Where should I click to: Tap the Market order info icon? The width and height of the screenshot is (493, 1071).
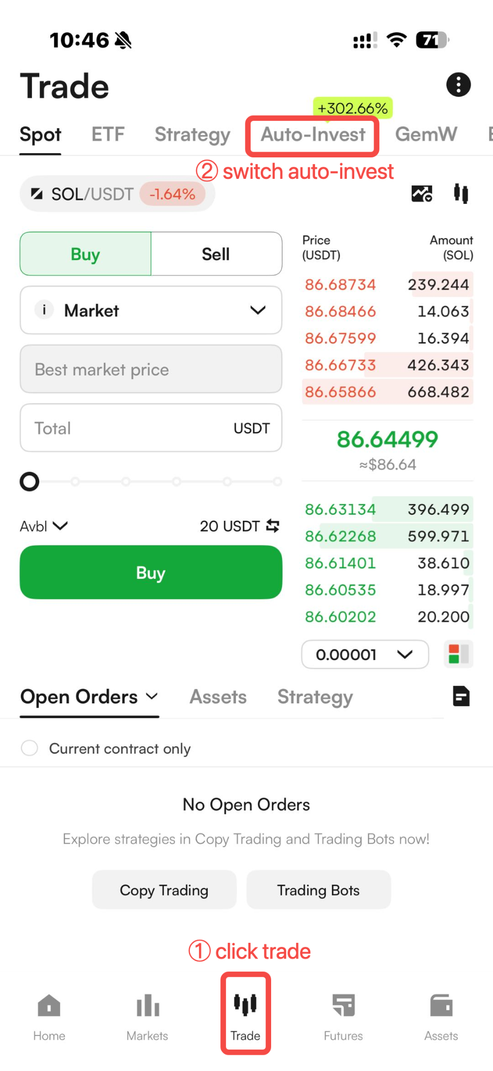[44, 310]
